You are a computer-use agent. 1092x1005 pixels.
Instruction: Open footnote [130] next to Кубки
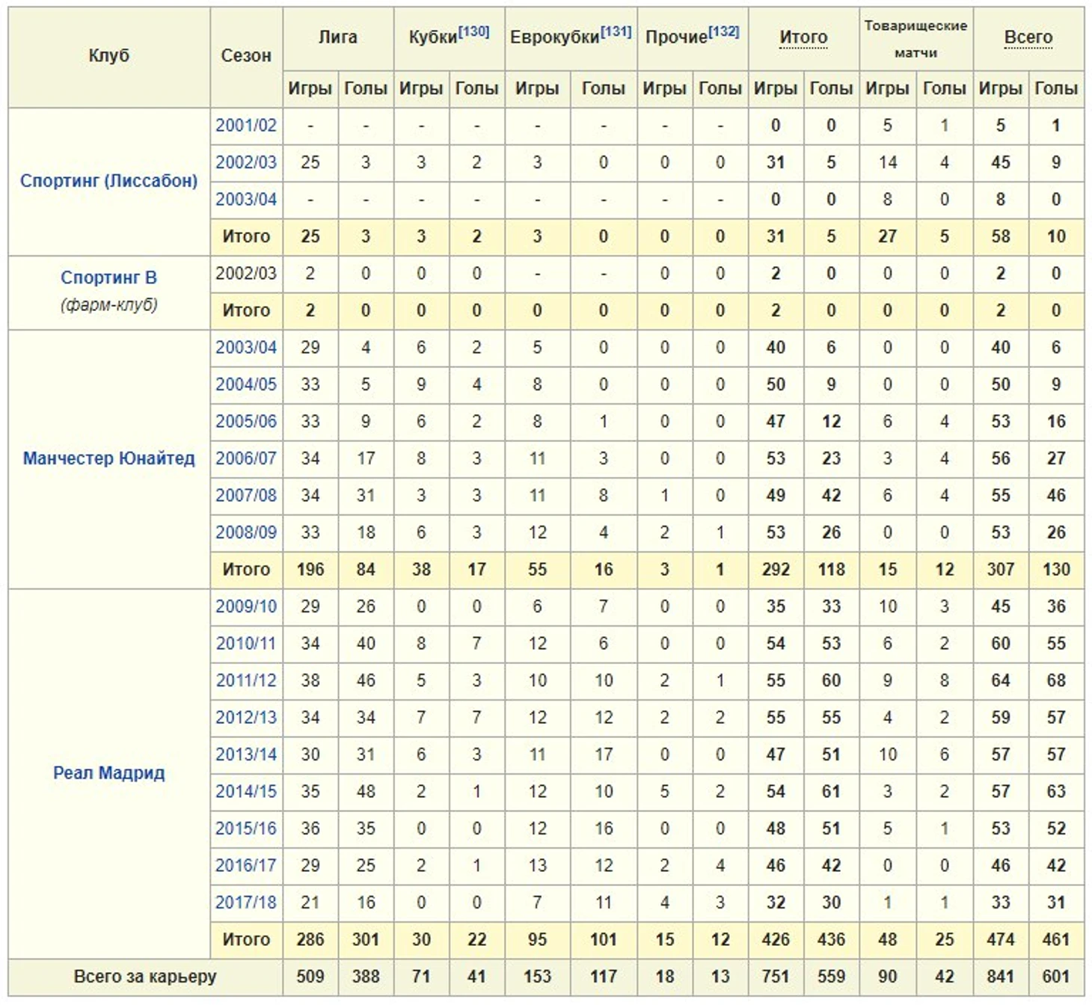(x=473, y=31)
